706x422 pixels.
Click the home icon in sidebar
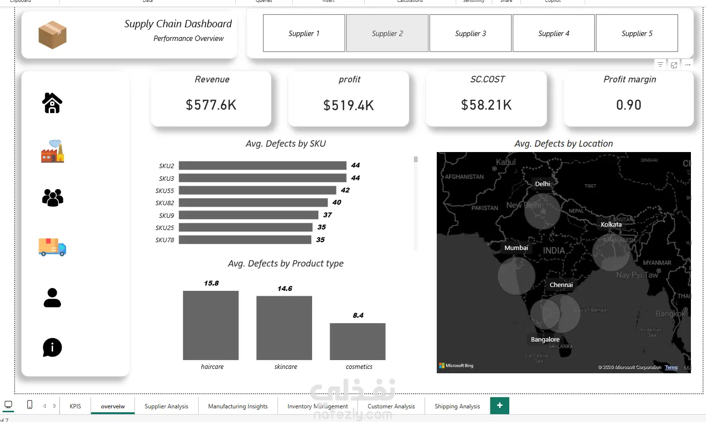(x=52, y=103)
